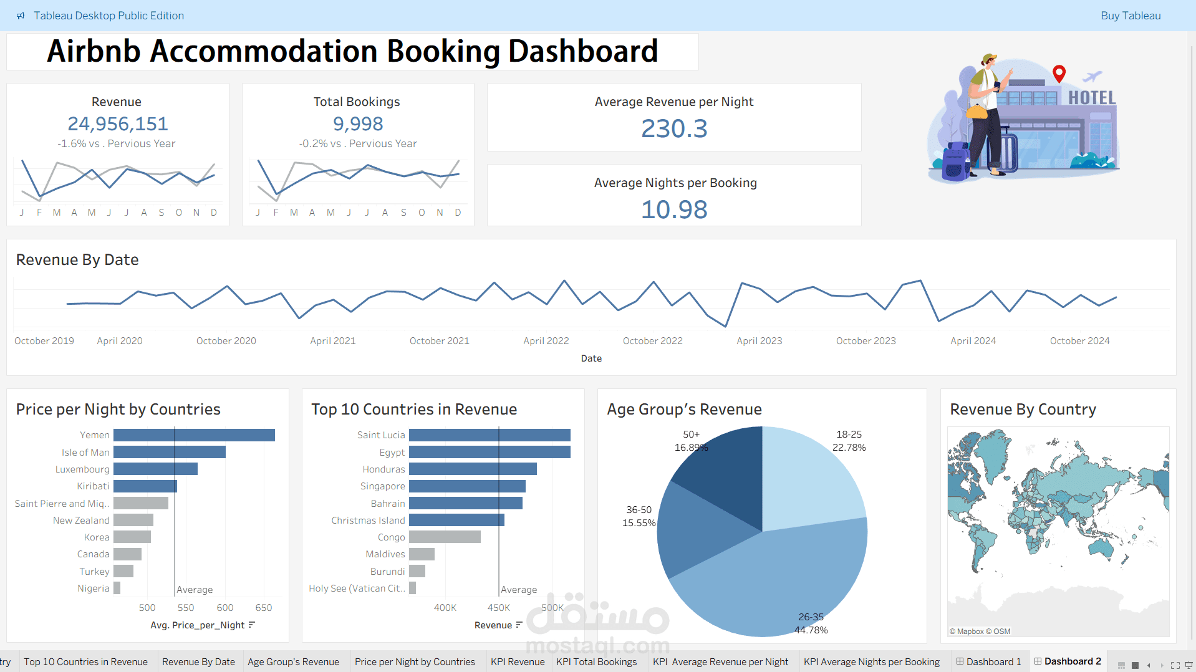
Task: Click the OSM attribution link on the map
Action: coord(998,631)
